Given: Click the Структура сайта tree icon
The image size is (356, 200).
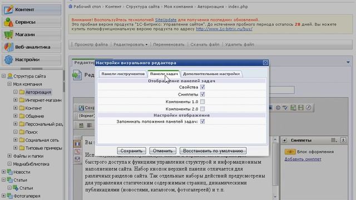Looking at the screenshot, I should pyautogui.click(x=9, y=76).
